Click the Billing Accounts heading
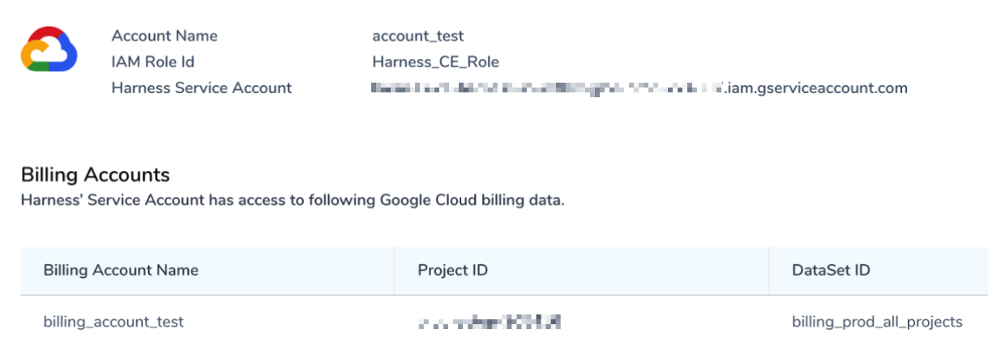The height and width of the screenshot is (342, 988). [96, 174]
